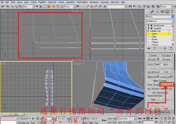Click the Zoom magnifier viewport icon
The image size is (176, 124).
pos(161,118)
